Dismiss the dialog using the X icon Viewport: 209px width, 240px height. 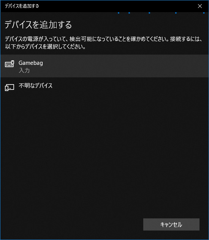200,6
